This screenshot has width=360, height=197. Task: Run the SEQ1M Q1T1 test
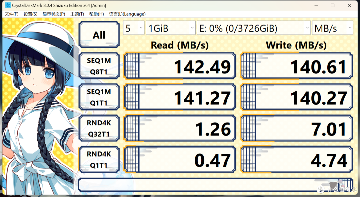(x=99, y=97)
